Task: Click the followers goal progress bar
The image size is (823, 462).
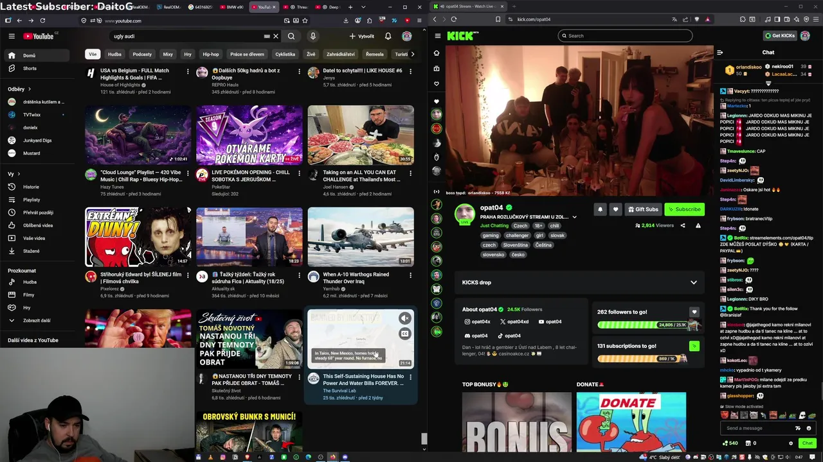Action: click(643, 325)
